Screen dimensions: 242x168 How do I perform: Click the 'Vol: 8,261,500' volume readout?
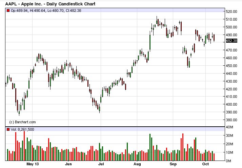22,129
